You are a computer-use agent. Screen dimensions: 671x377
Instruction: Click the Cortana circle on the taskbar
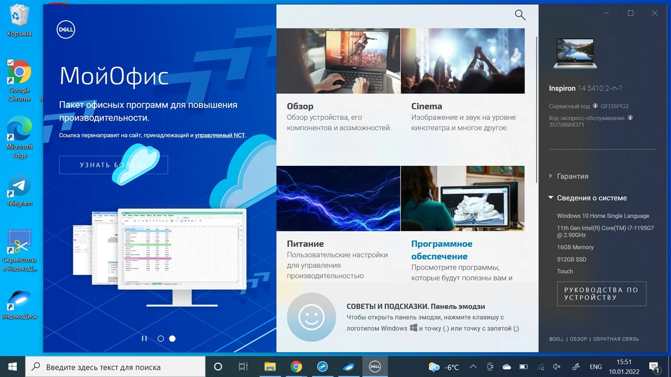(218, 367)
